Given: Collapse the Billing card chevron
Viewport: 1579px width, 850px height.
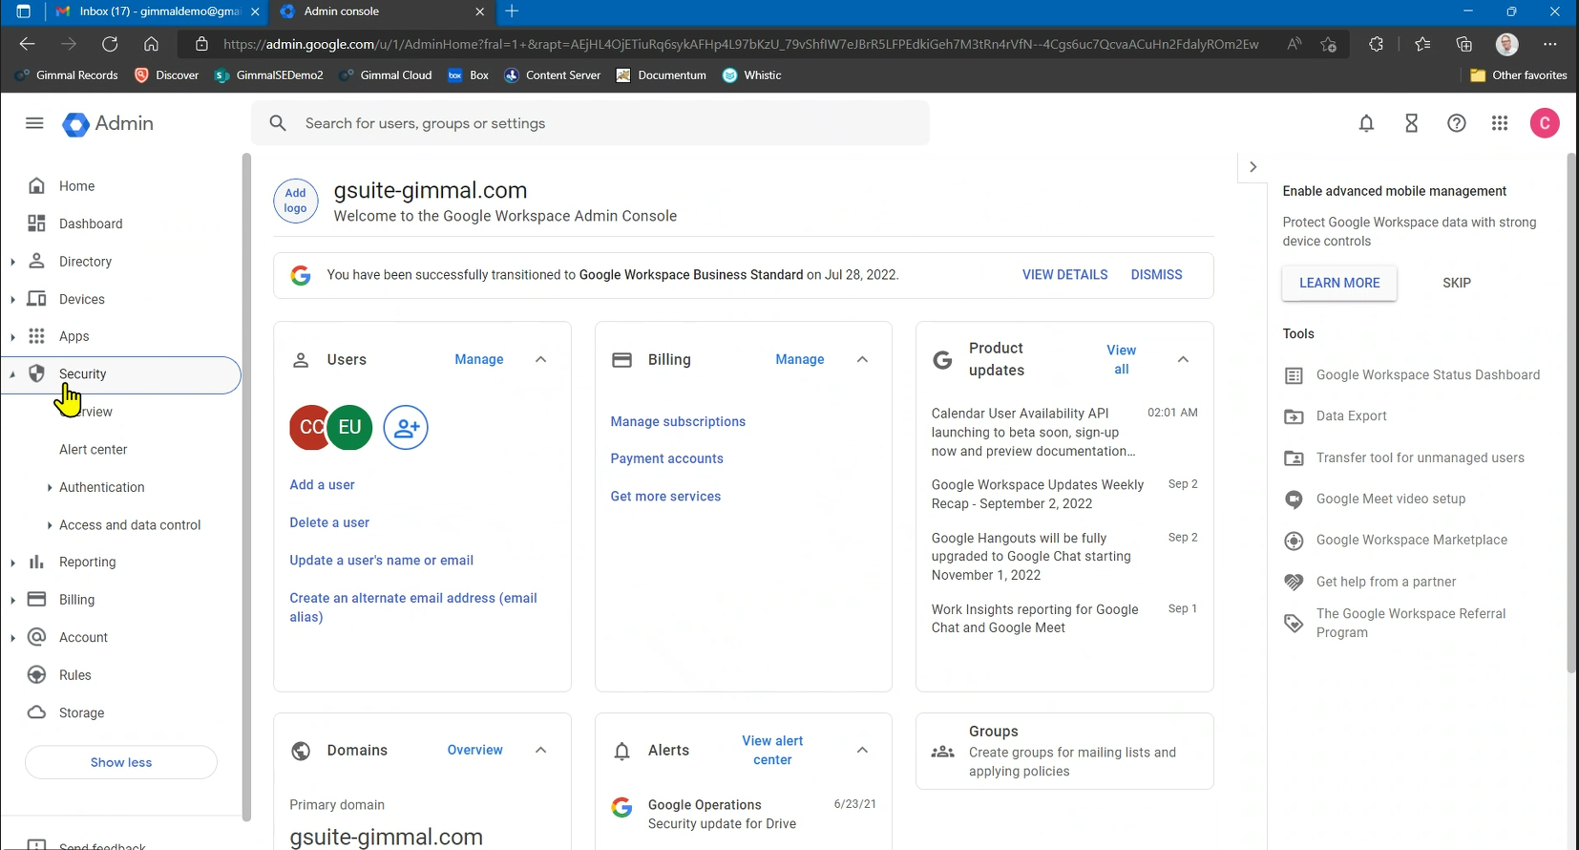Looking at the screenshot, I should [862, 360].
